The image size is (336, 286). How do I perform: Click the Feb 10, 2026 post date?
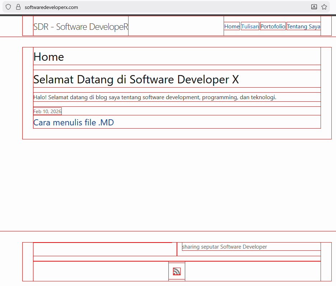pos(47,111)
